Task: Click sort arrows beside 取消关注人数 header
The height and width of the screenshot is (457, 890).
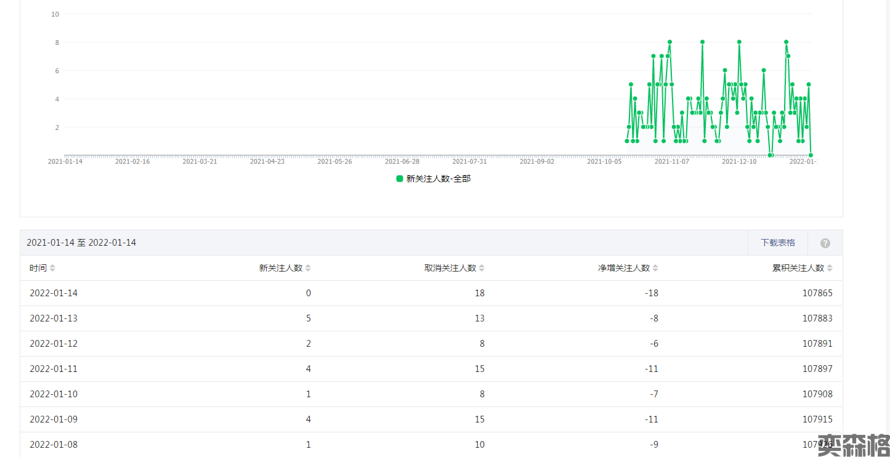Action: (482, 268)
